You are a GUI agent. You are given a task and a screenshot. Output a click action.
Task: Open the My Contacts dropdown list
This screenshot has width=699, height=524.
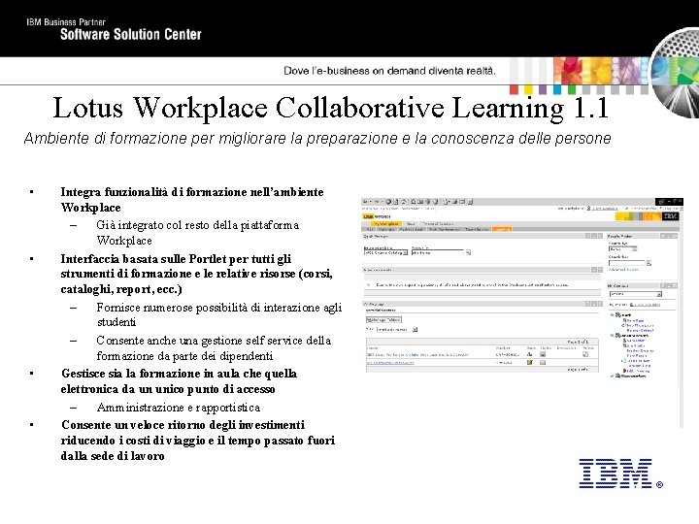[635, 294]
